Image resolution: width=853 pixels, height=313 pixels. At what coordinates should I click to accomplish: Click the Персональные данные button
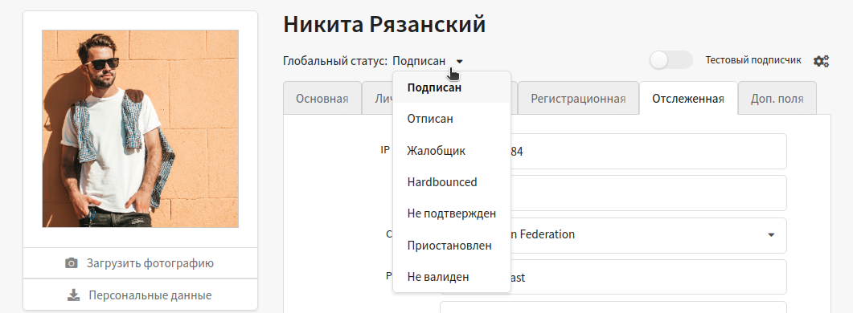pyautogui.click(x=140, y=295)
